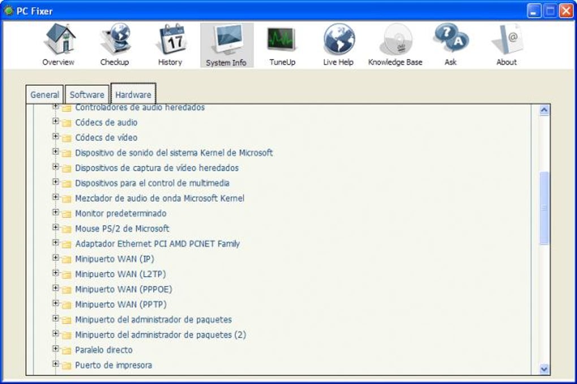Click the folder icon beside Puerto de impresora

[x=67, y=365]
